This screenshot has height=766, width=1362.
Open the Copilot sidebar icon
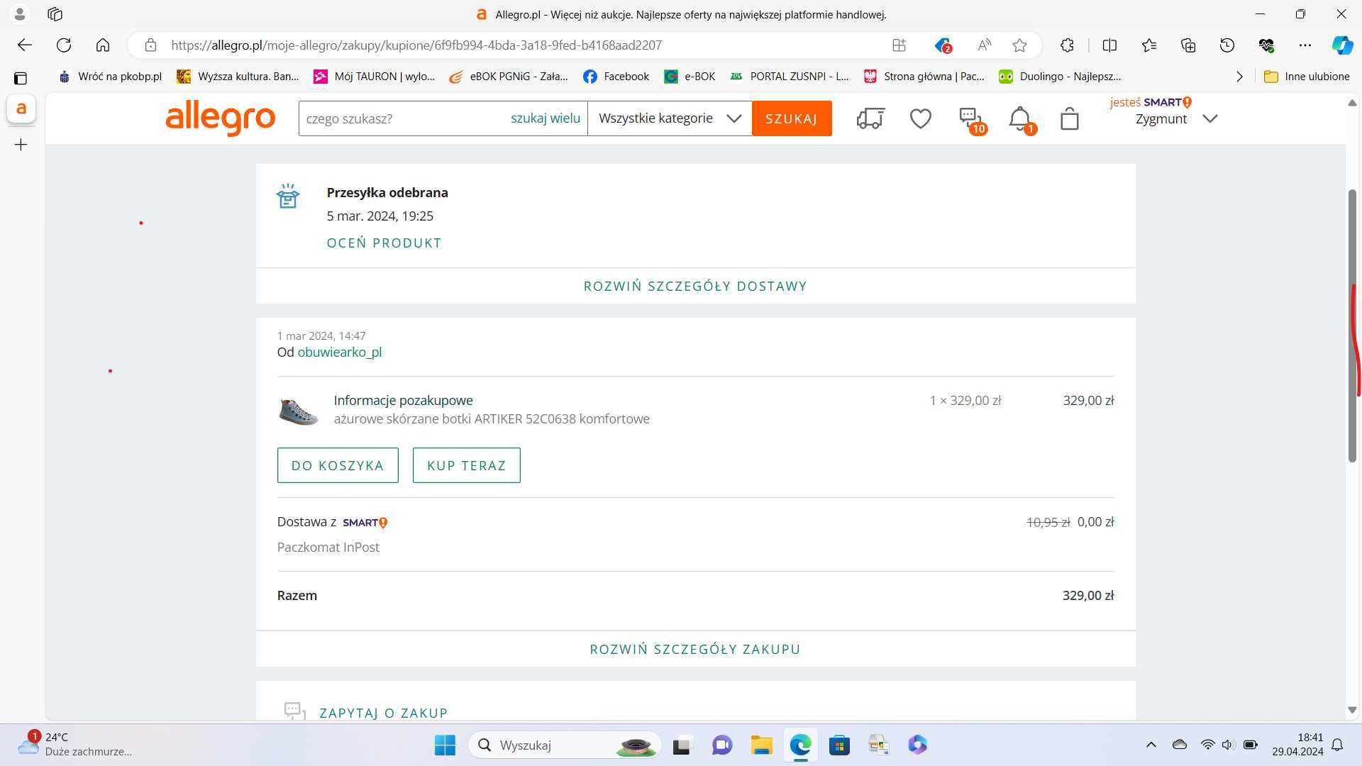click(1342, 45)
